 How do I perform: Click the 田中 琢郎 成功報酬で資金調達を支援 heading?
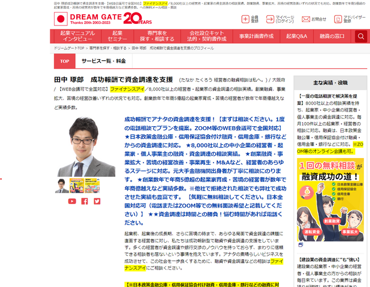[x=113, y=80]
